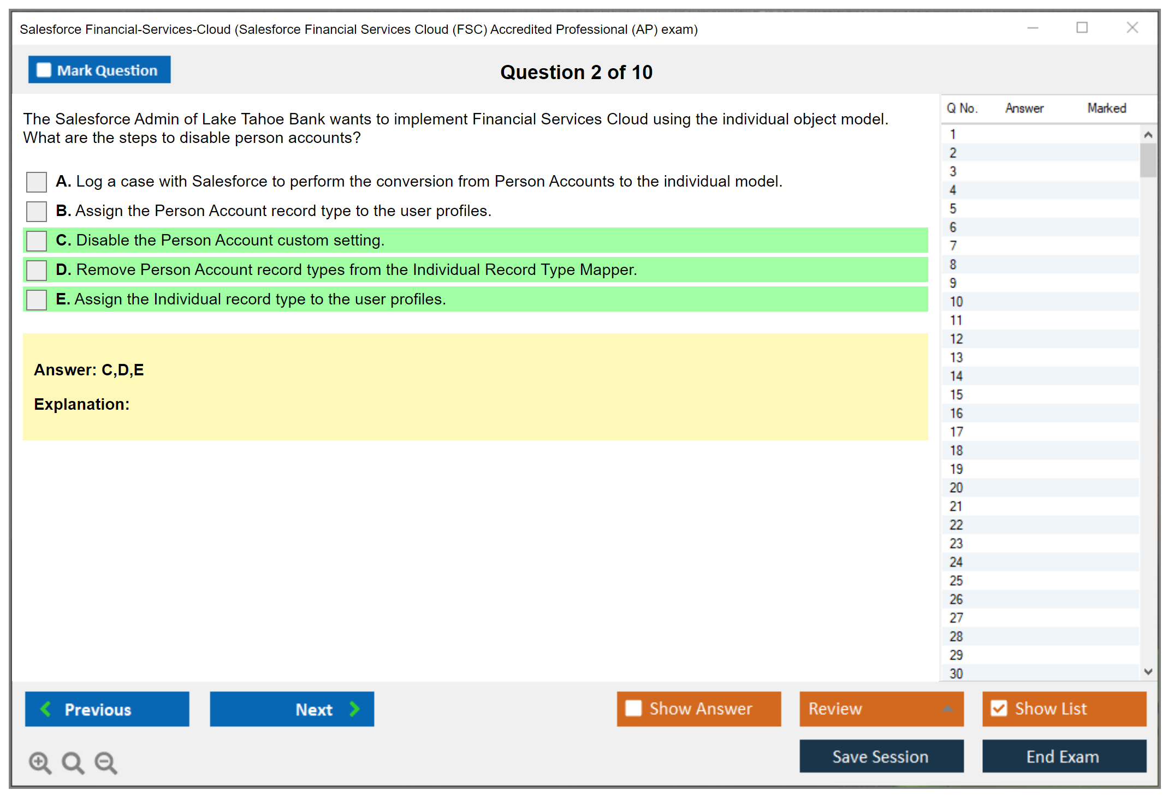Toggle the Show Answer checkbox
Viewport: 1174px width, 802px height.
(x=633, y=708)
